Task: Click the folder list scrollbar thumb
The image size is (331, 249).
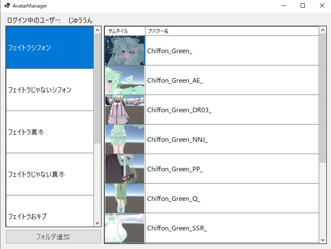Action: (97, 88)
